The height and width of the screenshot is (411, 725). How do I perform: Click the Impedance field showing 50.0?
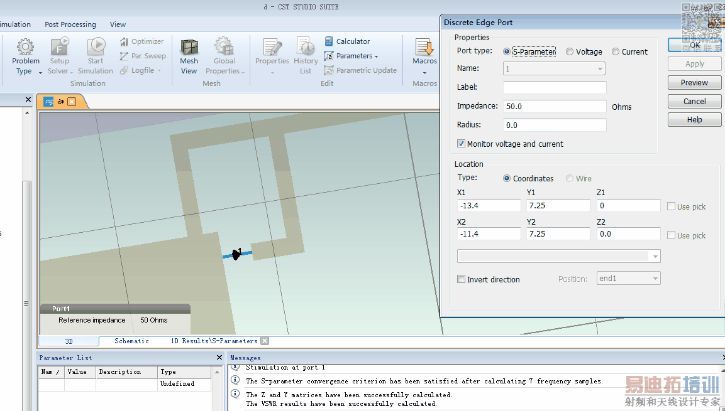555,106
